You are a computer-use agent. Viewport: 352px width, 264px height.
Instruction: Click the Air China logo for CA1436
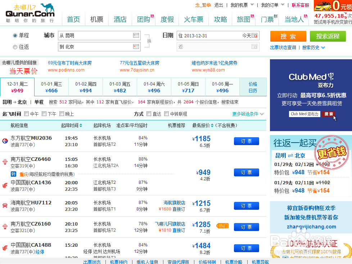coord(5,185)
